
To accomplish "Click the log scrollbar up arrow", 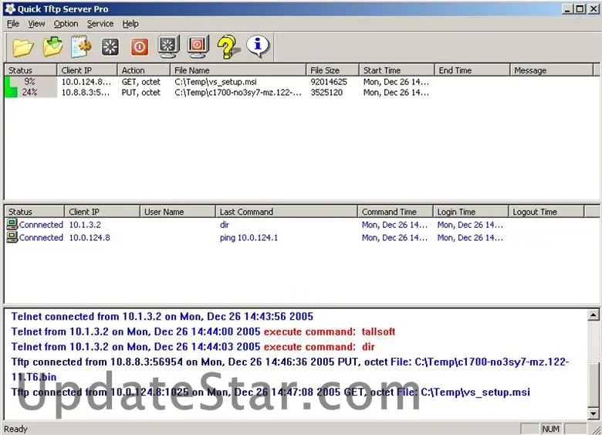I will pyautogui.click(x=594, y=315).
